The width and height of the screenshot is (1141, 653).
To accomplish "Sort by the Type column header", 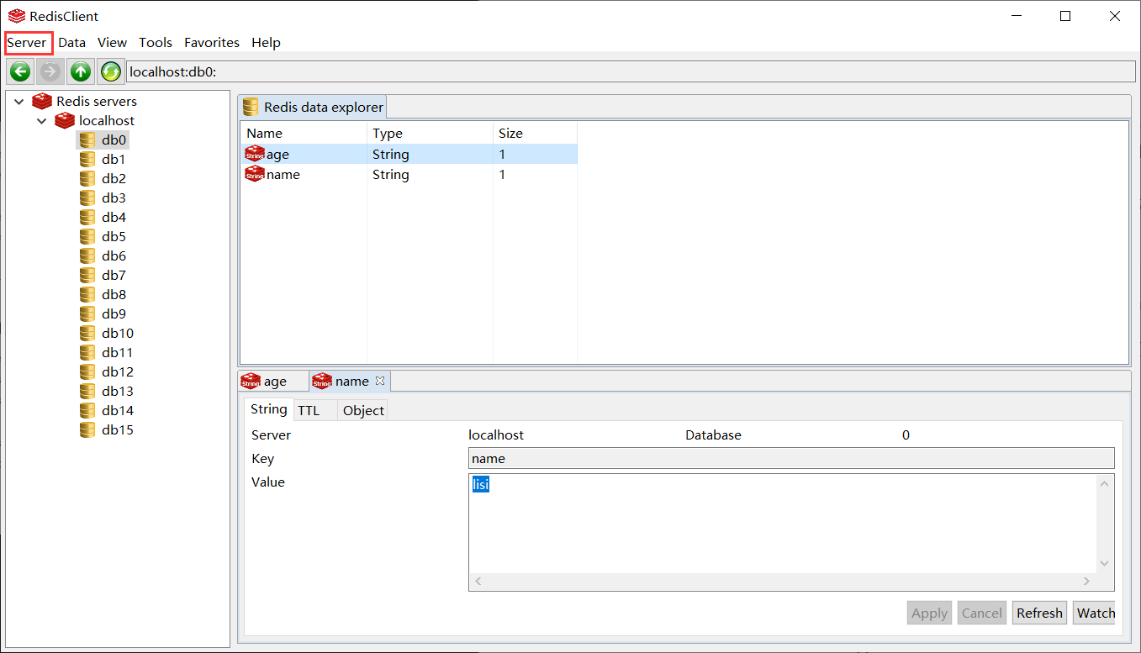I will pyautogui.click(x=430, y=133).
